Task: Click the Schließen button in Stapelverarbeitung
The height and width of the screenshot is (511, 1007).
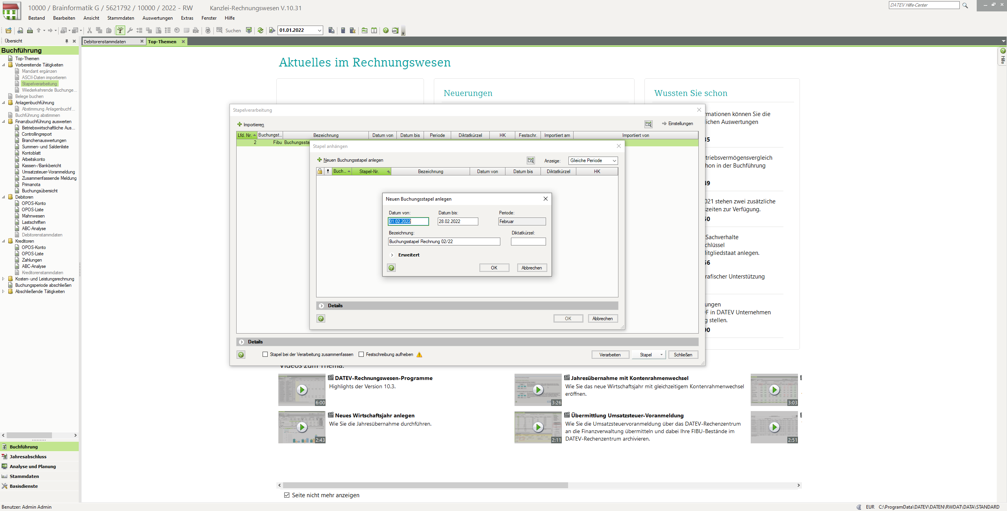Action: click(683, 355)
